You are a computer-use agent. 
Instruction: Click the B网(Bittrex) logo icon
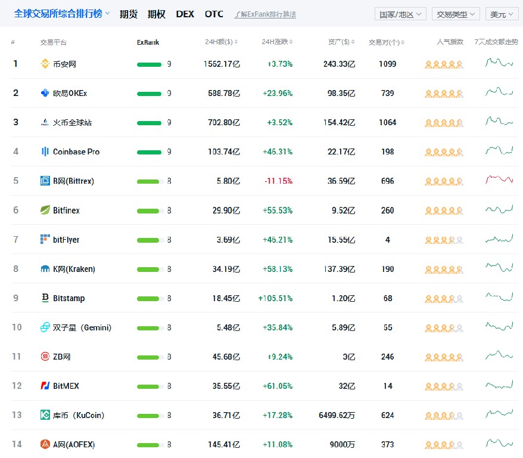[45, 181]
